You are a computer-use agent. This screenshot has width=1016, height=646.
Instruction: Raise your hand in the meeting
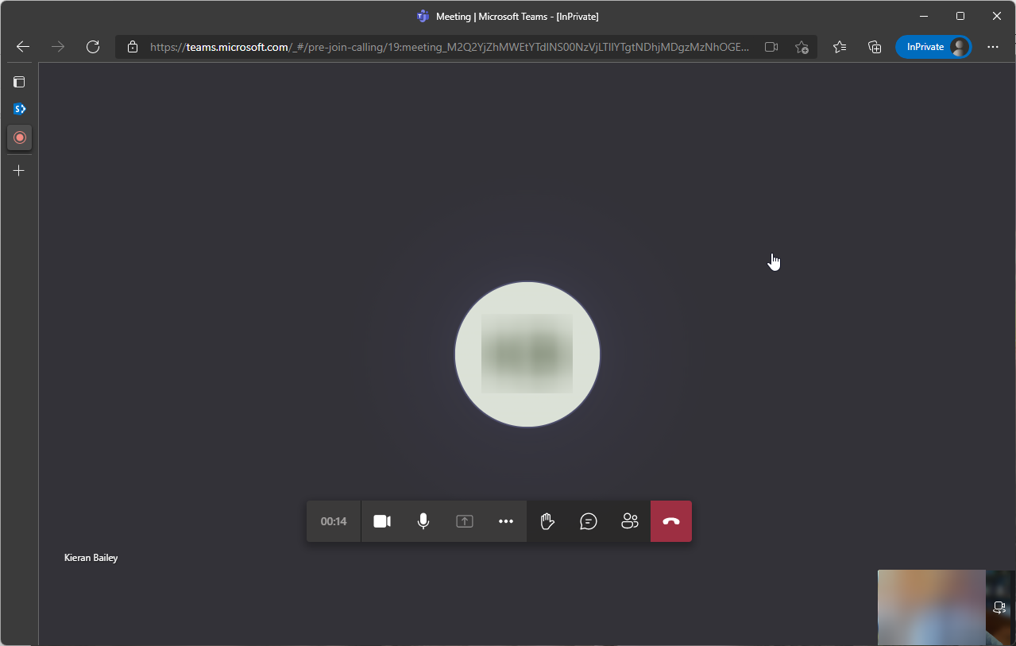tap(547, 521)
